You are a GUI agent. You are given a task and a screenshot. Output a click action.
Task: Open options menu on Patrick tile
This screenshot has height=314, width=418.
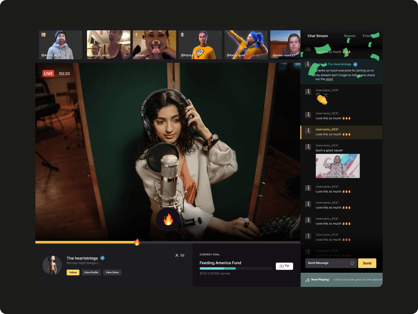pyautogui.click(x=220, y=34)
